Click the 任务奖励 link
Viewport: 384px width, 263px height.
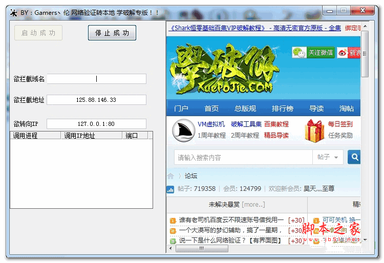coord(340,135)
